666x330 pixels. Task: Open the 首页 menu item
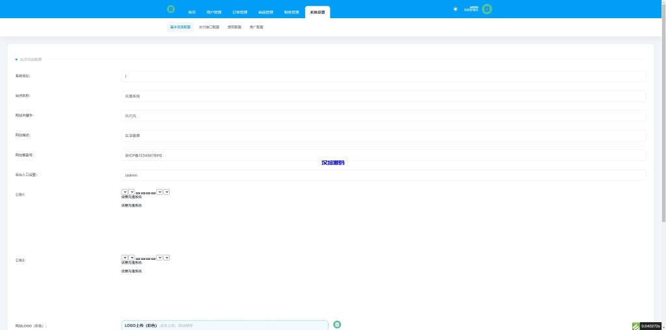pyautogui.click(x=191, y=12)
